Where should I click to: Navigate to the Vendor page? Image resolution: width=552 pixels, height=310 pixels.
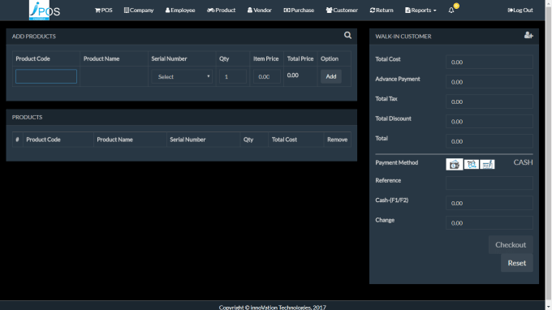[260, 11]
